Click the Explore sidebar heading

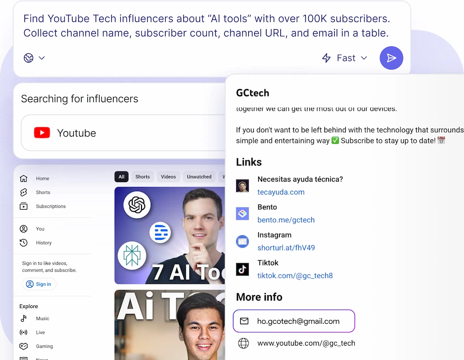coord(28,306)
